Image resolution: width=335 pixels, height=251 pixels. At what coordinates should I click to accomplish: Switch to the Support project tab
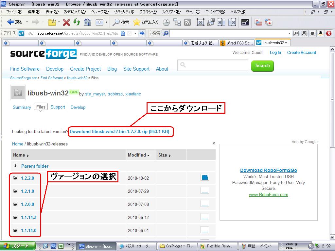58,107
